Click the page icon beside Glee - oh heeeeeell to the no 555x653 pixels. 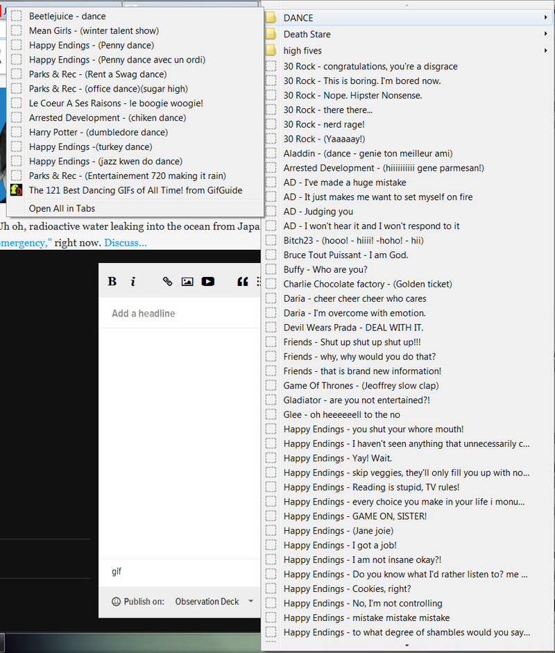click(271, 414)
